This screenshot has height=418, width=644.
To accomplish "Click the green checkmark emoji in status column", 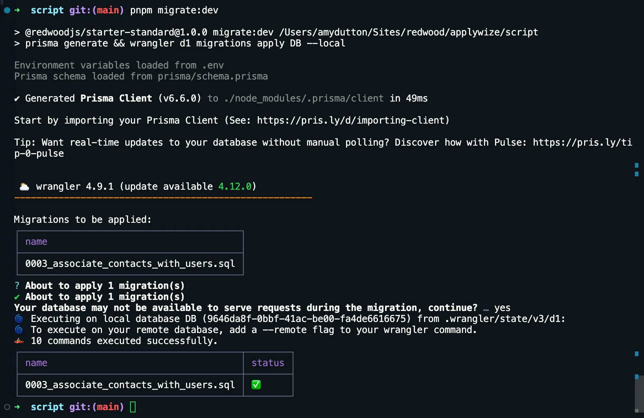I will tap(256, 385).
